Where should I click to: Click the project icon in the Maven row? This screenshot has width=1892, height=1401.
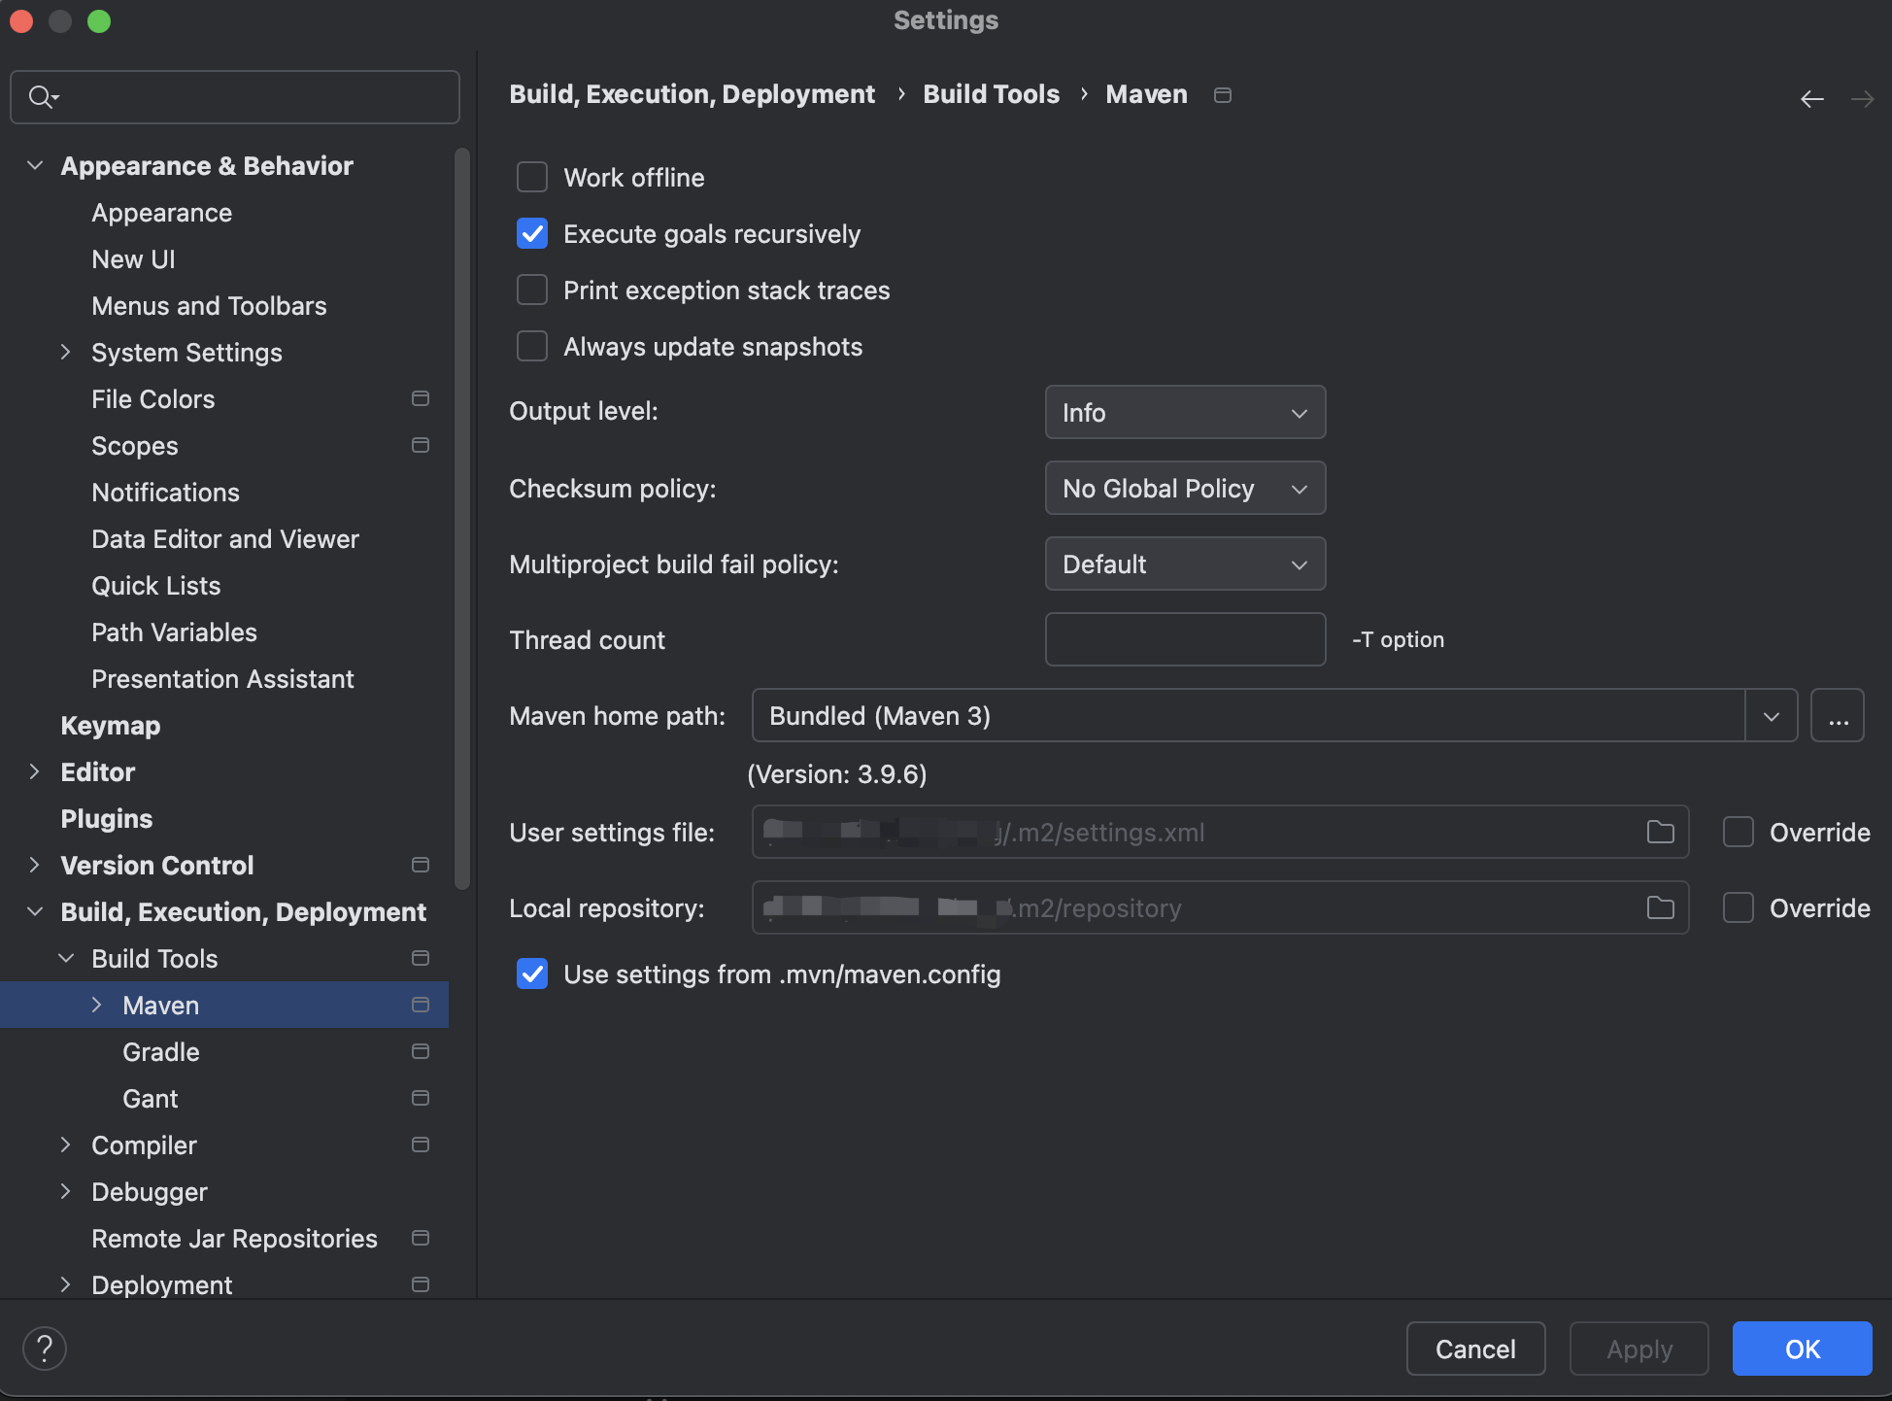click(x=421, y=1005)
